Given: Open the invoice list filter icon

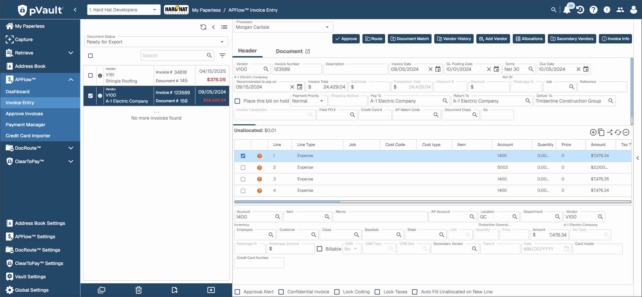Looking at the screenshot, I should pos(222,55).
